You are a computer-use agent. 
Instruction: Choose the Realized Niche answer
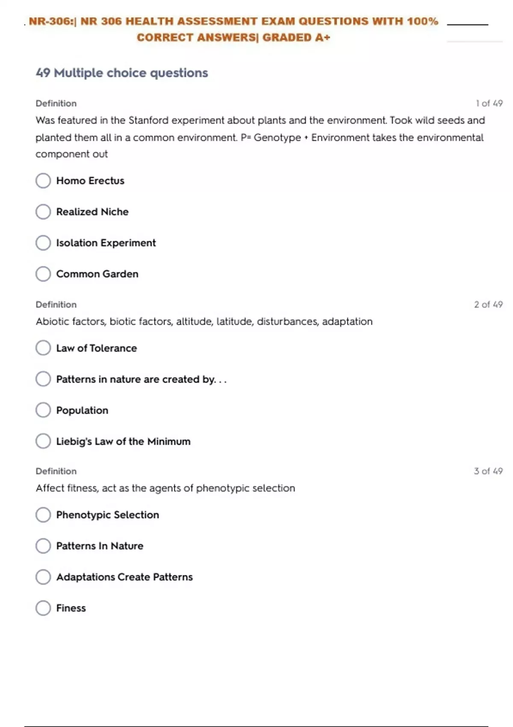[x=43, y=212]
